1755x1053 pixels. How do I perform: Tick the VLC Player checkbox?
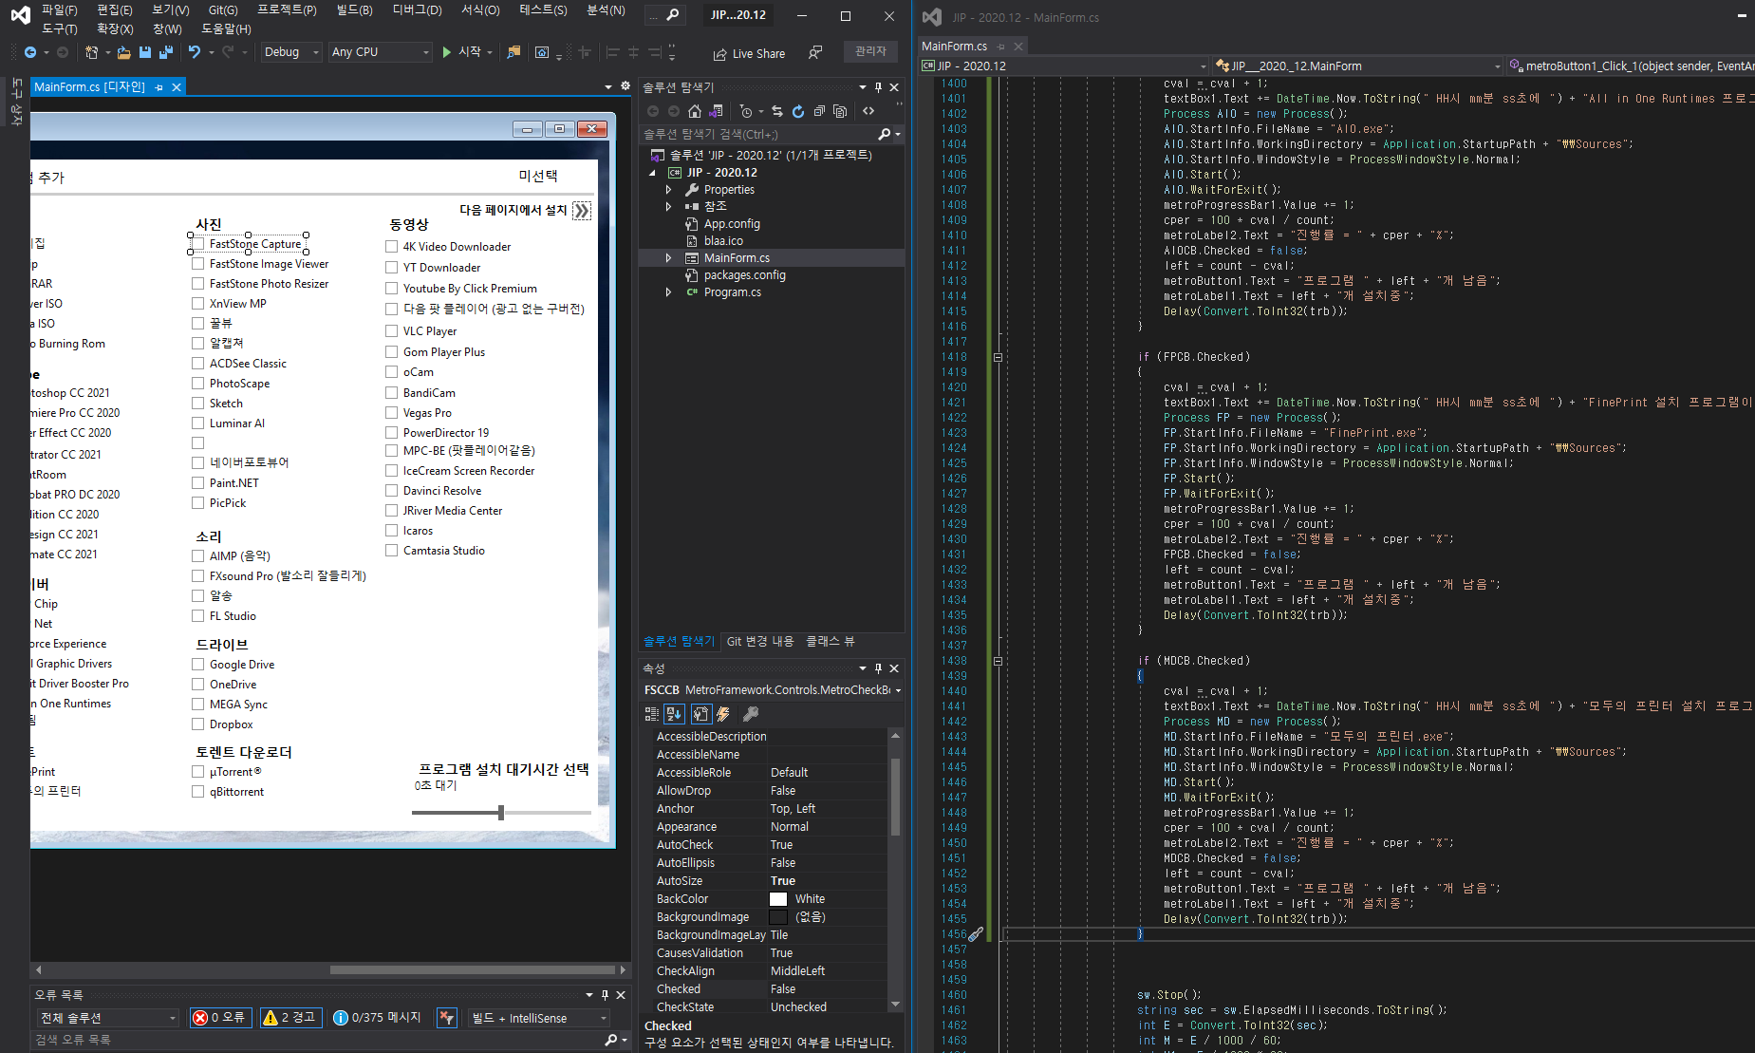[x=391, y=331]
